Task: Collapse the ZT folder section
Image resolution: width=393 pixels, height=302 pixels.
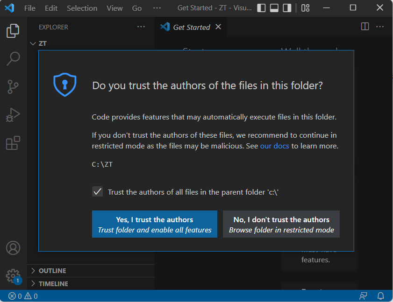Action: click(x=91, y=43)
